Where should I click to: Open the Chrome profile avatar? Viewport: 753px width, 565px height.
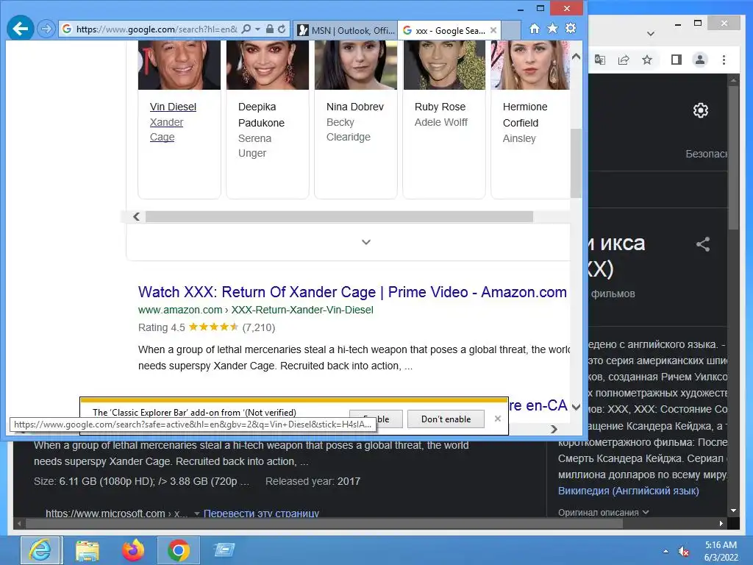(x=700, y=60)
